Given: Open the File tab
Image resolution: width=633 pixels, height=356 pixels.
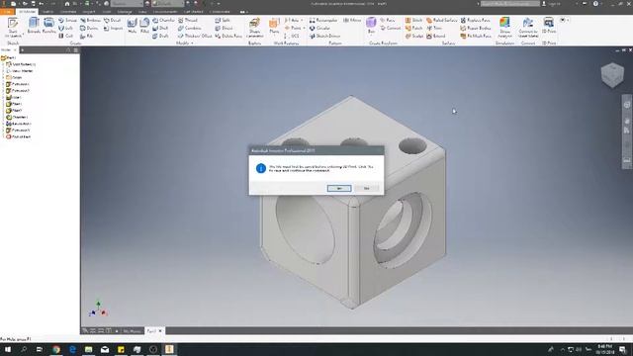Looking at the screenshot, I should click(x=7, y=12).
